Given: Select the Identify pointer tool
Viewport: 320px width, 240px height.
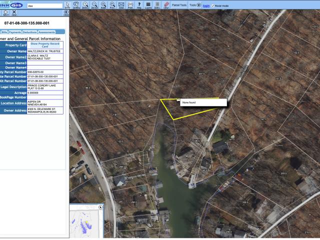Looking at the screenshot, I should click(67, 5).
